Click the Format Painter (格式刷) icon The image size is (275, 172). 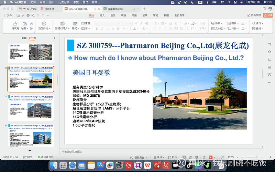(15, 23)
